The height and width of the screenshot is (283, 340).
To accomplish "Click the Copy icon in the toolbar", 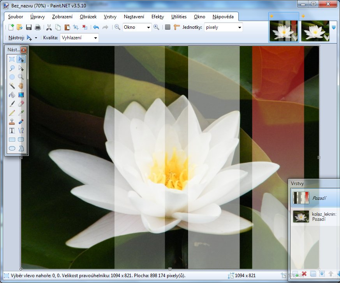I will tap(58, 27).
